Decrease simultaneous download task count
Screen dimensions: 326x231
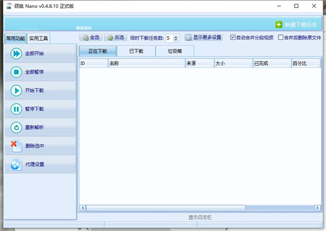click(x=176, y=40)
